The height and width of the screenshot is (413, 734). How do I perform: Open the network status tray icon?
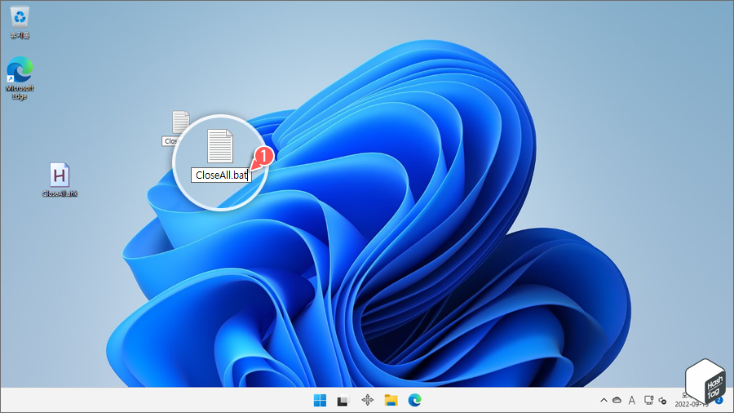tap(648, 401)
